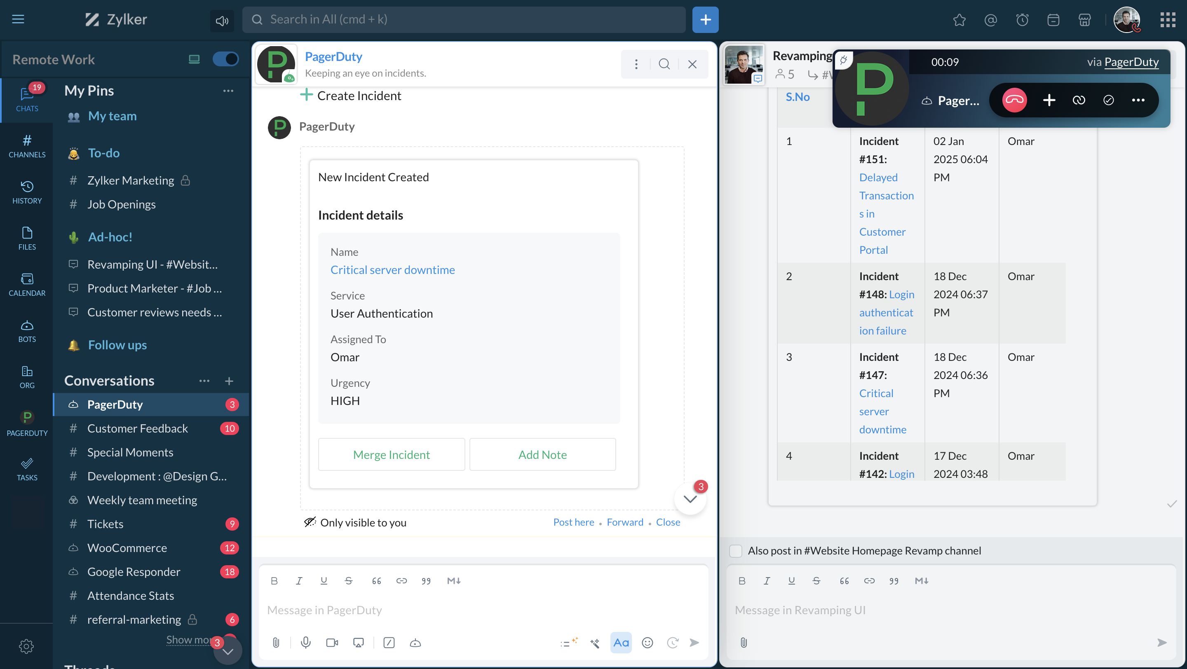Click Forward link

pos(625,522)
